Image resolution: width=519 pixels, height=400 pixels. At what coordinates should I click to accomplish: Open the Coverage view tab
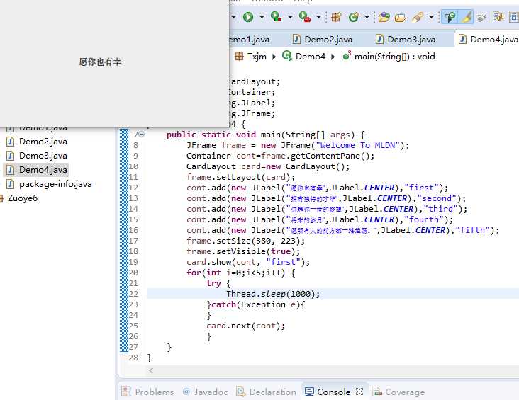pos(399,392)
